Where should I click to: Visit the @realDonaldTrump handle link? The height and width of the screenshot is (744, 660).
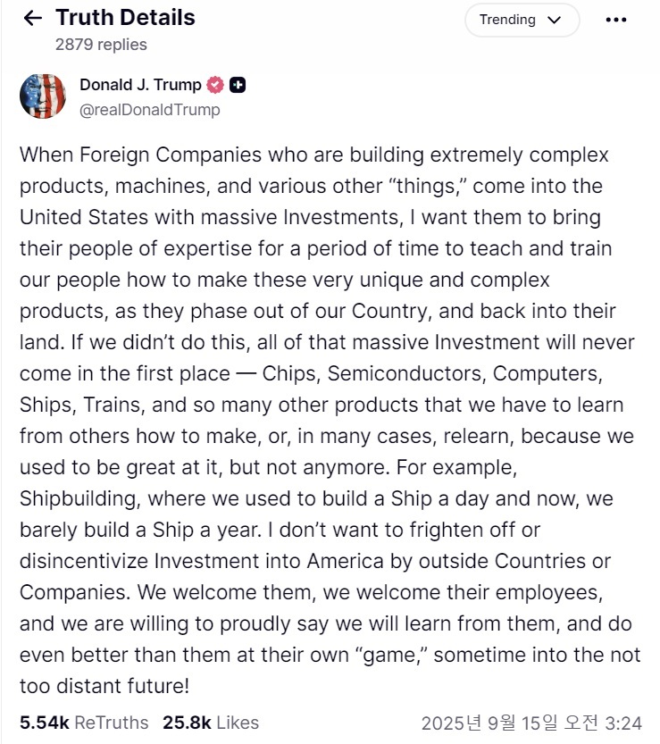click(x=150, y=110)
